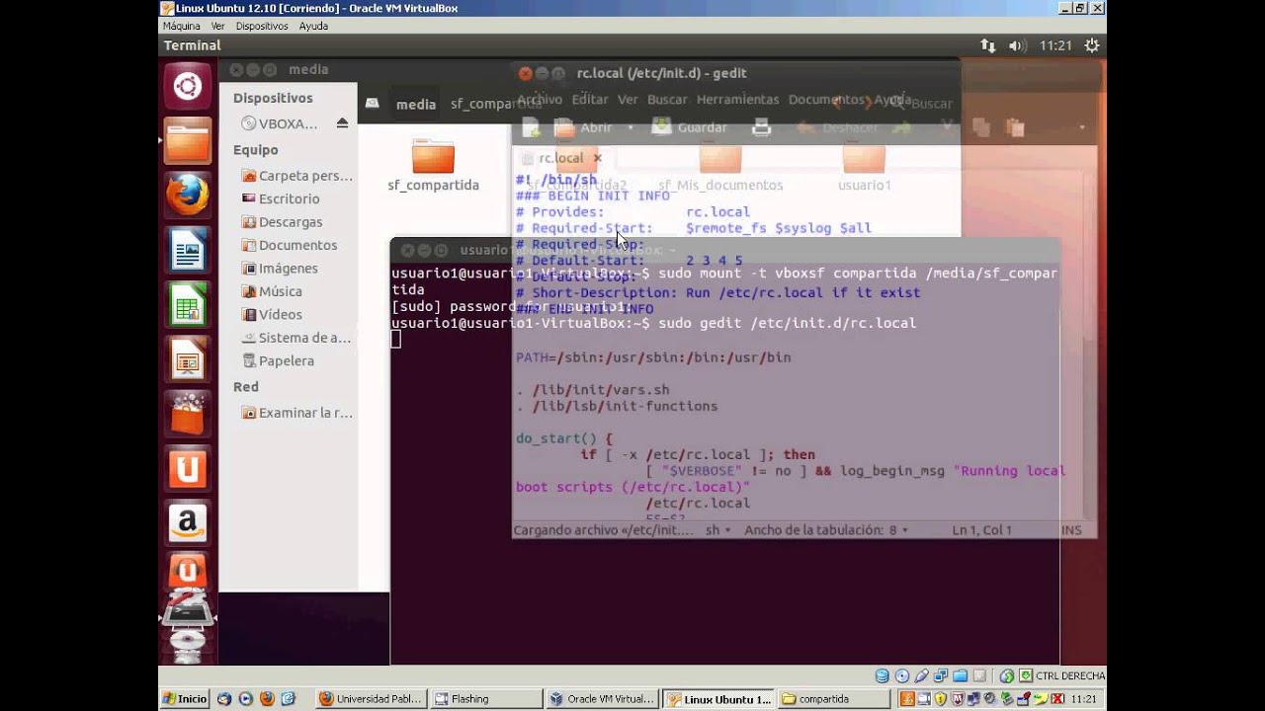The height and width of the screenshot is (711, 1265).
Task: Create new document icon in gedit toolbar
Action: pos(531,127)
